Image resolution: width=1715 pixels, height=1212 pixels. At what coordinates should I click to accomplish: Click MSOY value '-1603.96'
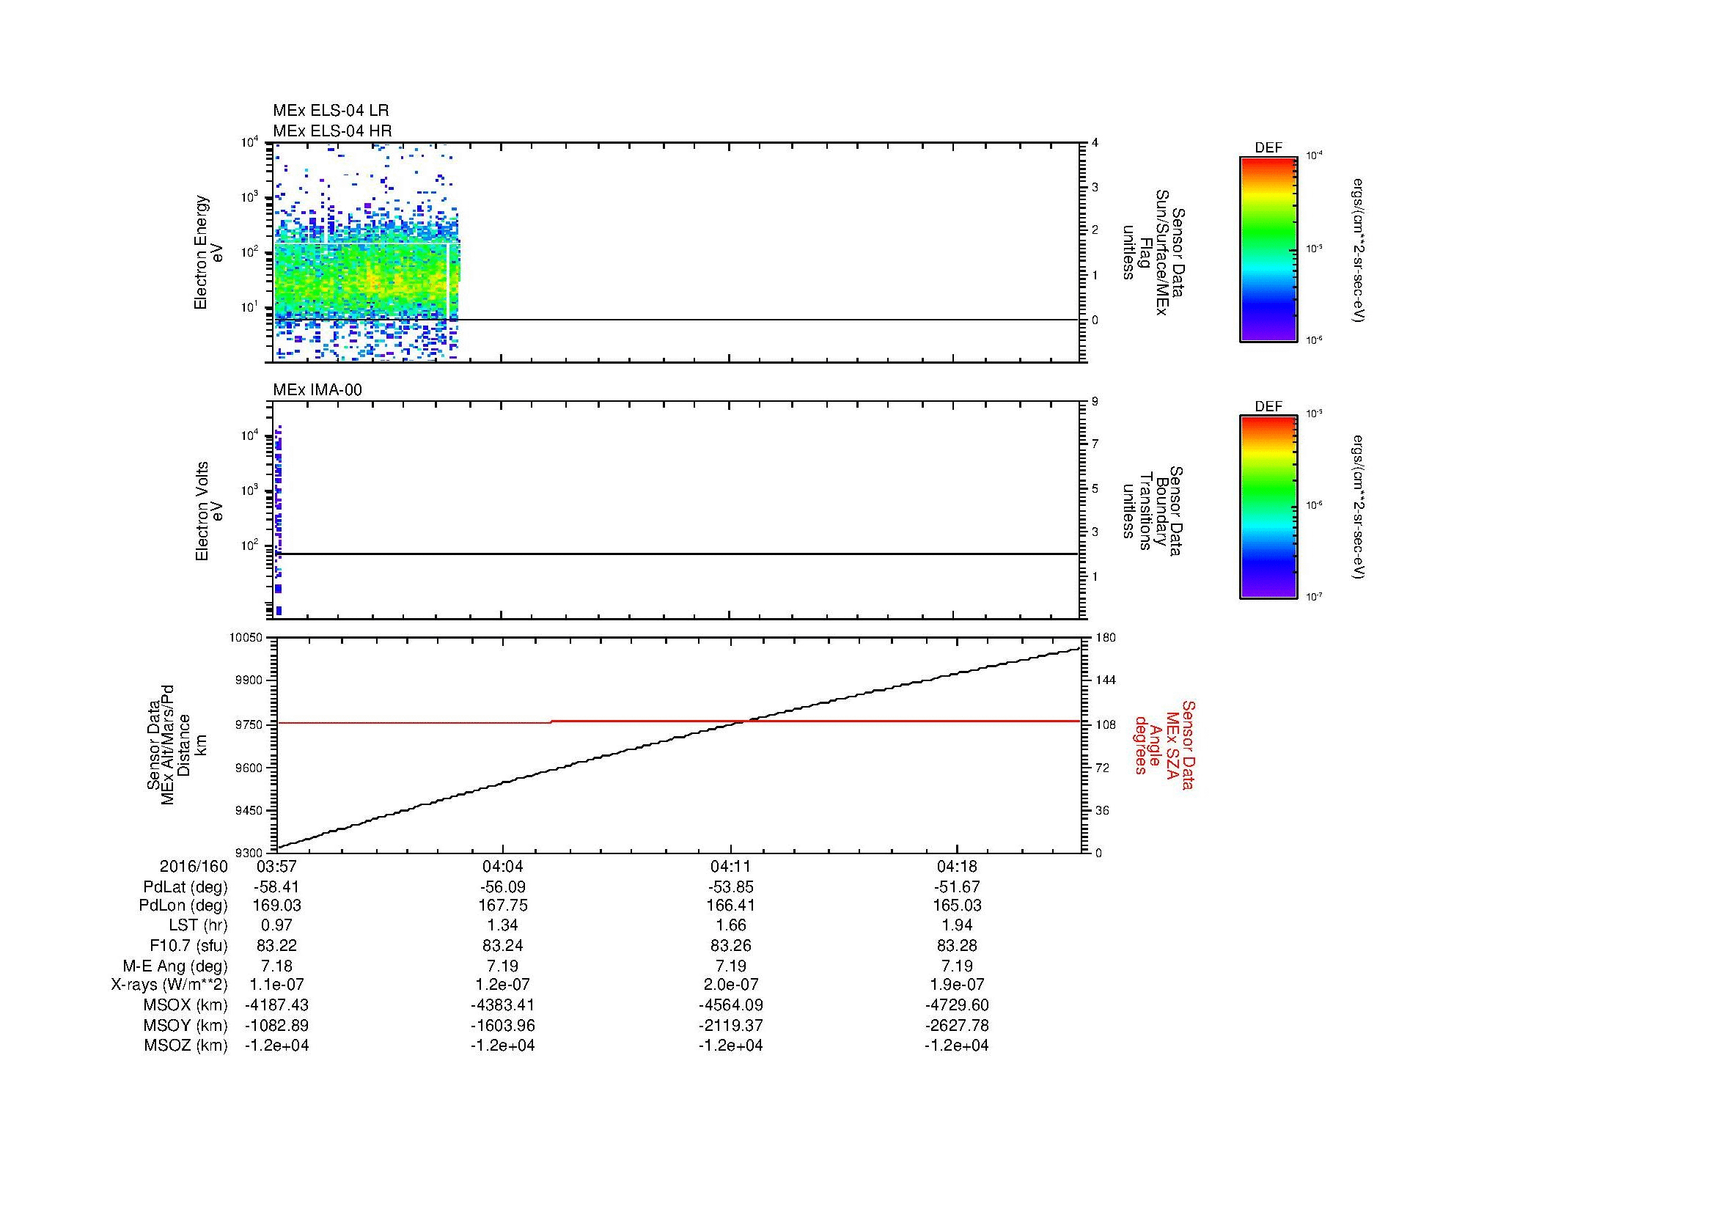click(x=503, y=1025)
